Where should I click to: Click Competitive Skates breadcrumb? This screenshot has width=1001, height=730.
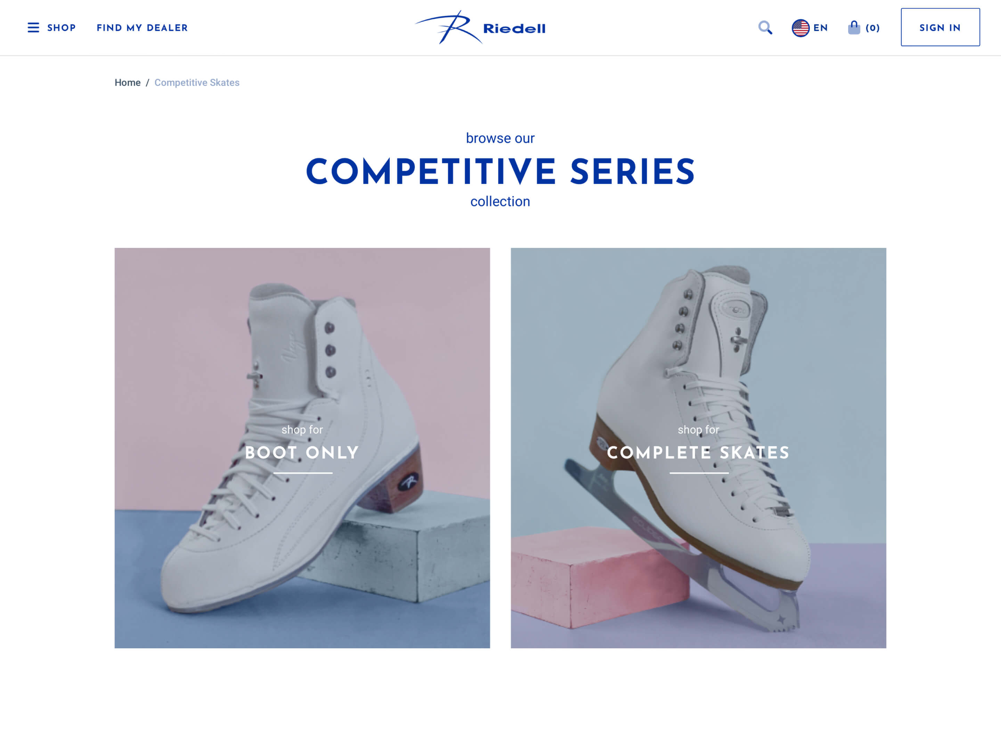[x=197, y=83]
